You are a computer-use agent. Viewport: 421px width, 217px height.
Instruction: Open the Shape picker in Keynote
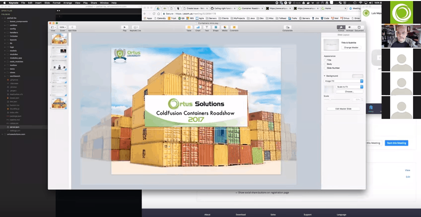coord(216,27)
